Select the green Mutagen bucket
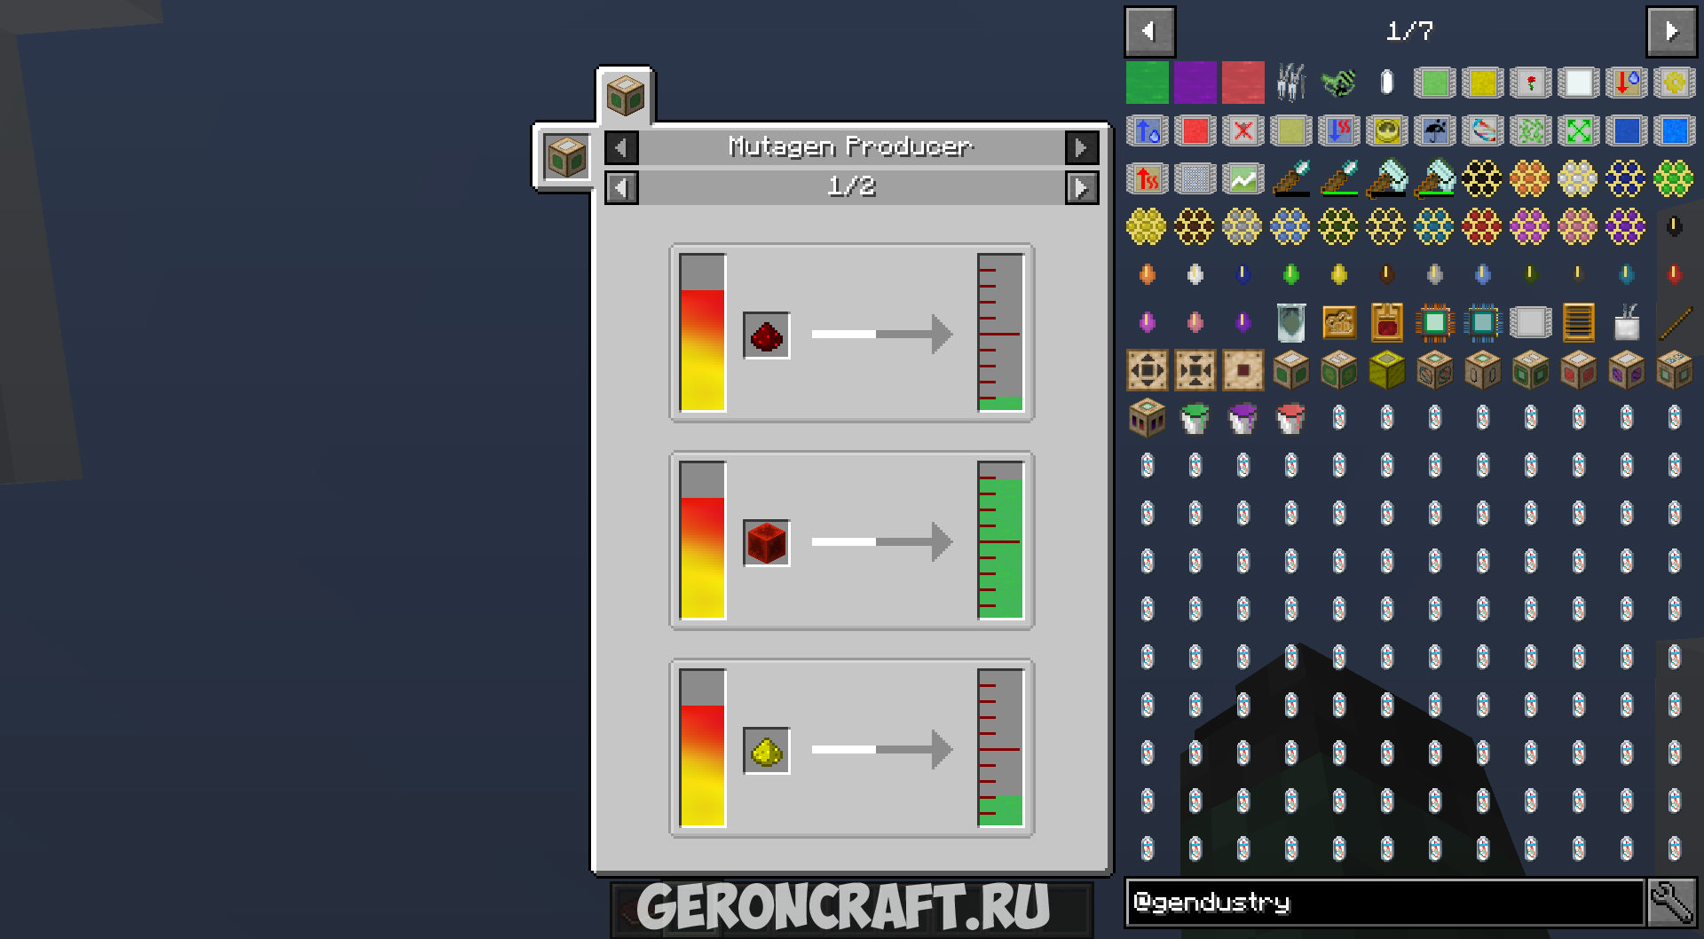This screenshot has width=1704, height=939. (1195, 418)
